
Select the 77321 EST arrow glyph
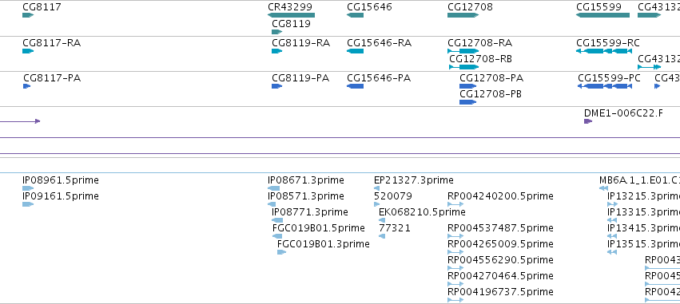click(382, 236)
